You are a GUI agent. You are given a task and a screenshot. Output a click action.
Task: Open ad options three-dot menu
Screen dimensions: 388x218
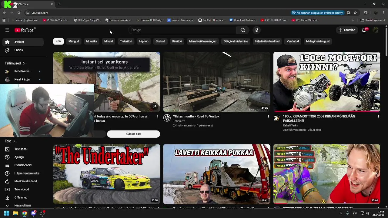coord(158,117)
